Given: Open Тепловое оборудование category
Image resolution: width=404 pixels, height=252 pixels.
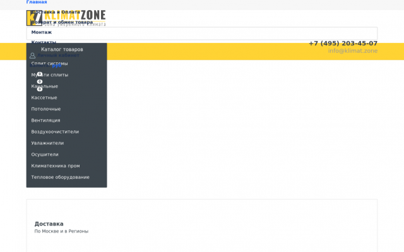Looking at the screenshot, I should tap(61, 177).
